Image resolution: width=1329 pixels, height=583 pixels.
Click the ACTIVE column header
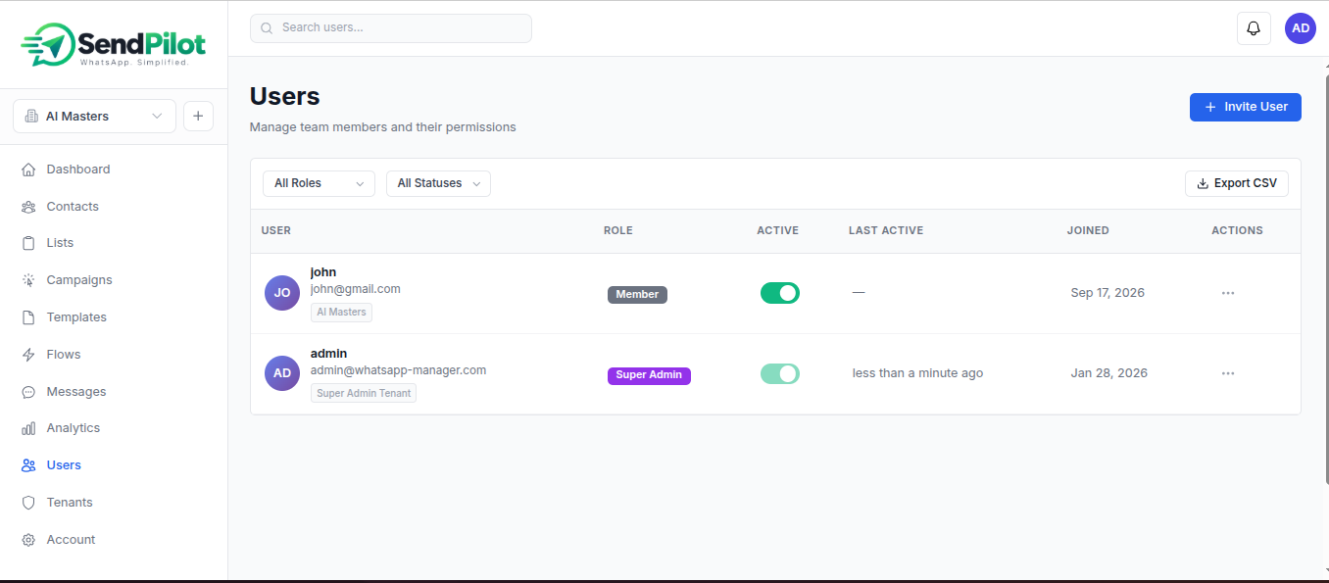(x=778, y=231)
